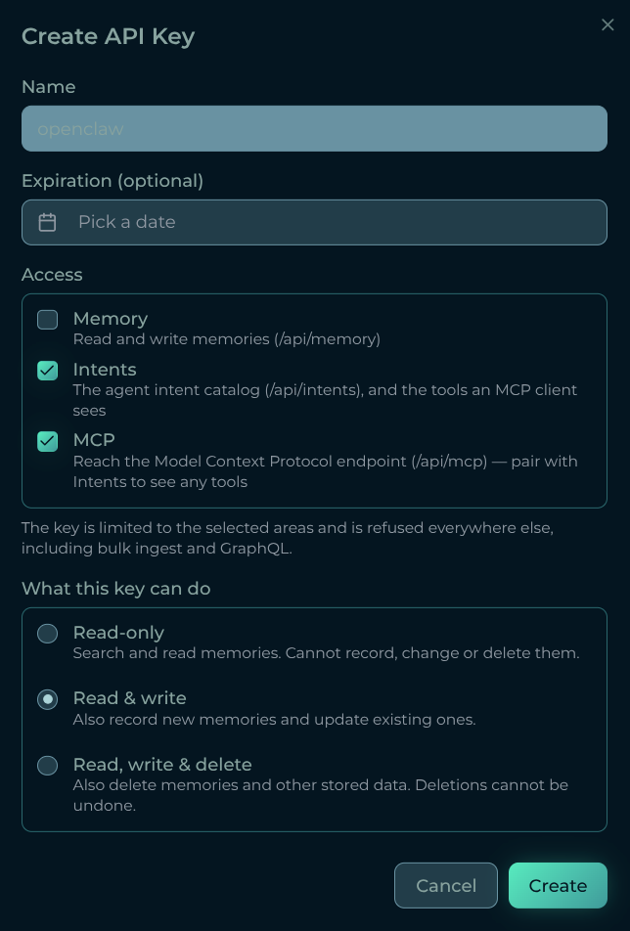Click the Name field label
Screen dimensions: 630x931
49,87
